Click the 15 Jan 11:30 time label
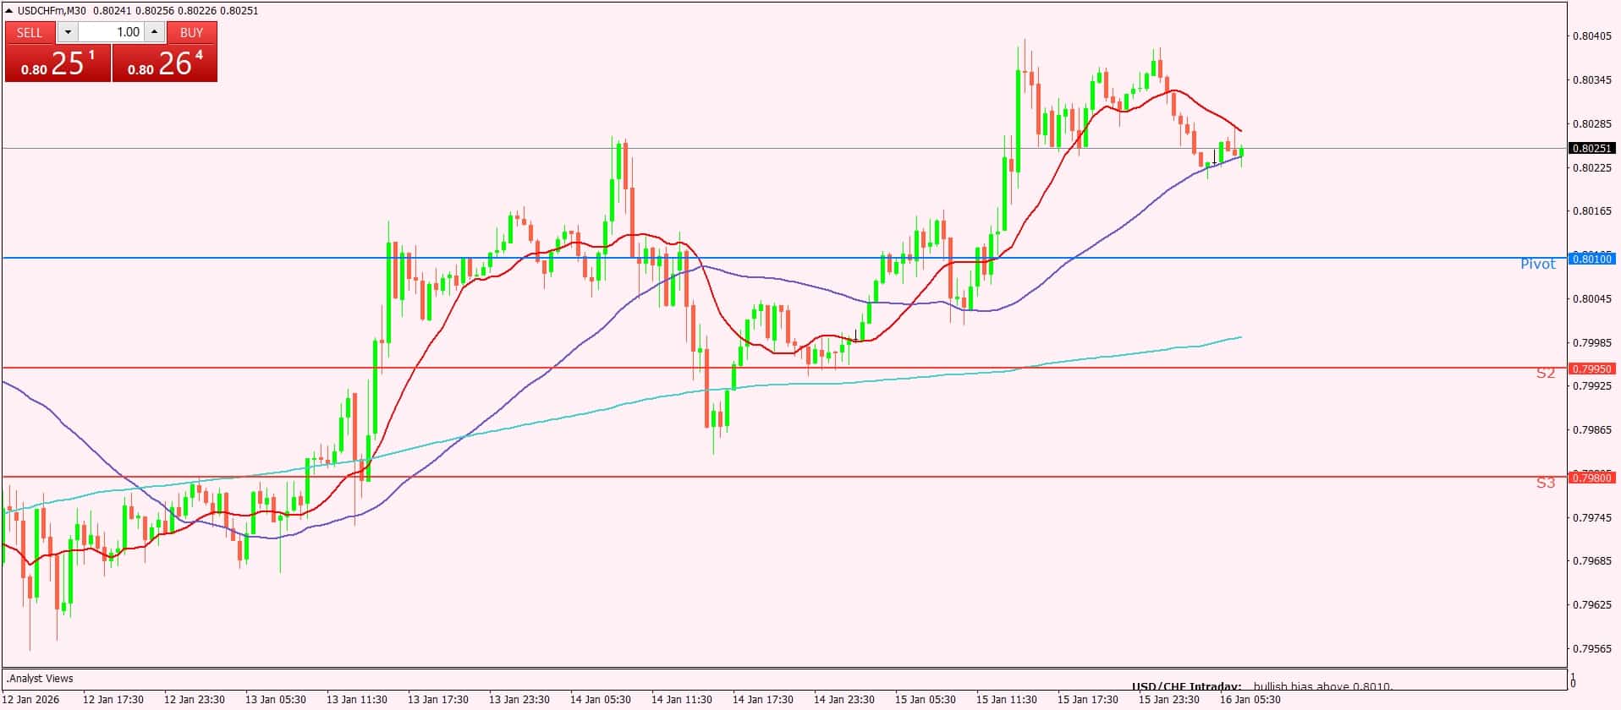Viewport: 1621px width, 710px height. (1007, 699)
